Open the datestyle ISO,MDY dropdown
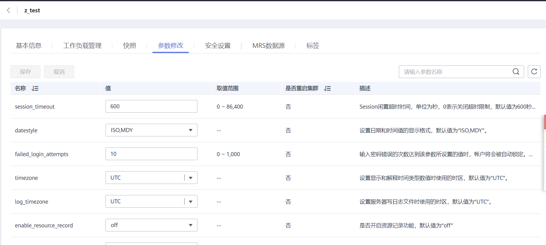 click(x=151, y=130)
